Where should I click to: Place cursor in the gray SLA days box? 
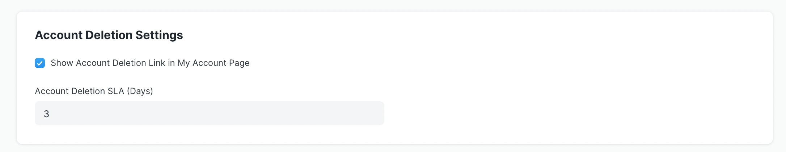209,113
